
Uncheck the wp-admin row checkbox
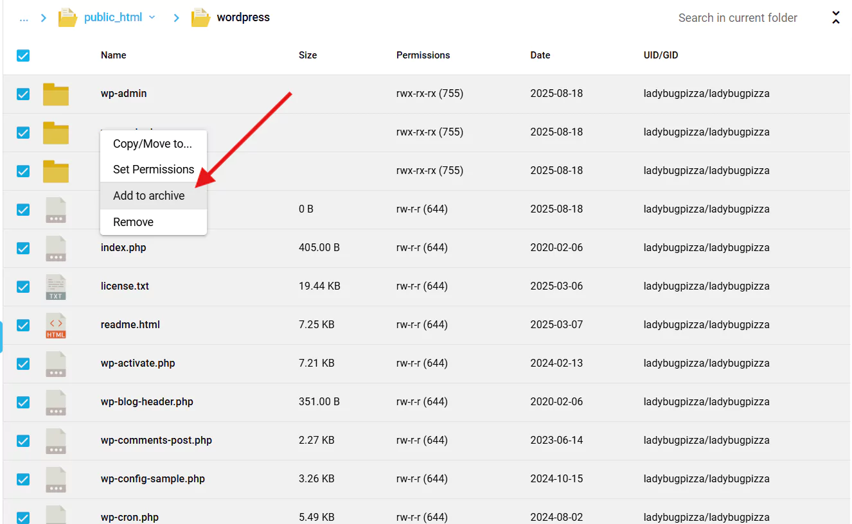pos(23,94)
